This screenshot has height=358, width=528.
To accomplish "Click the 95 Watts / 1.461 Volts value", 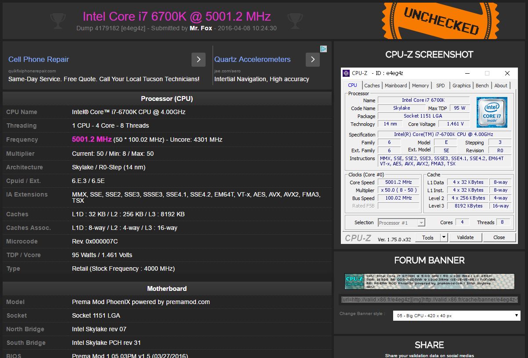I will click(102, 255).
